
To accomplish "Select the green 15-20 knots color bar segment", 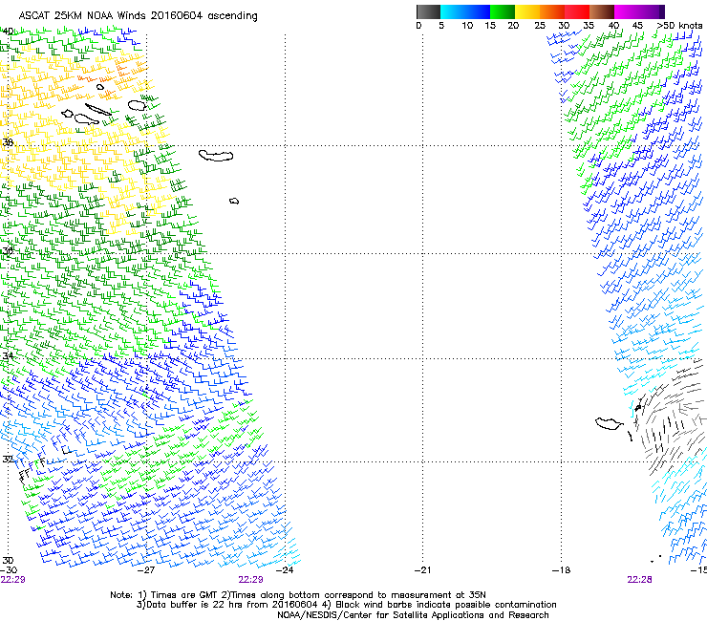I will 503,11.
